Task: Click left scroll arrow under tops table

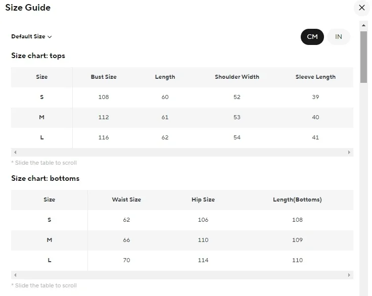Action: 15,152
